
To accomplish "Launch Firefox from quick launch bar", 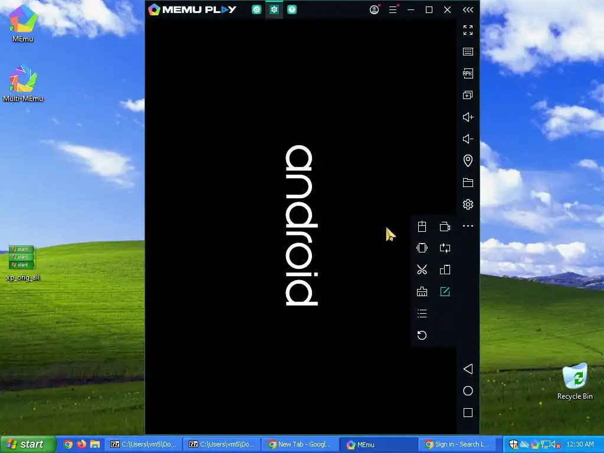I will (x=81, y=444).
